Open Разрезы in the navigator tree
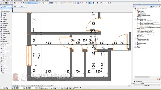 pos(140,17)
